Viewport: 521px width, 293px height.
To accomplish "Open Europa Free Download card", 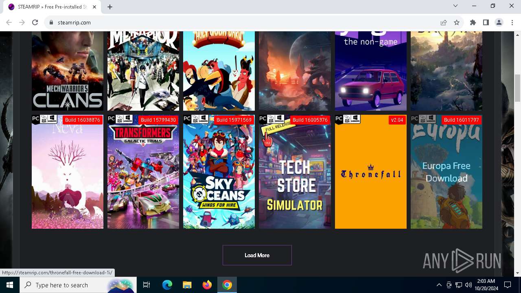I will (447, 172).
